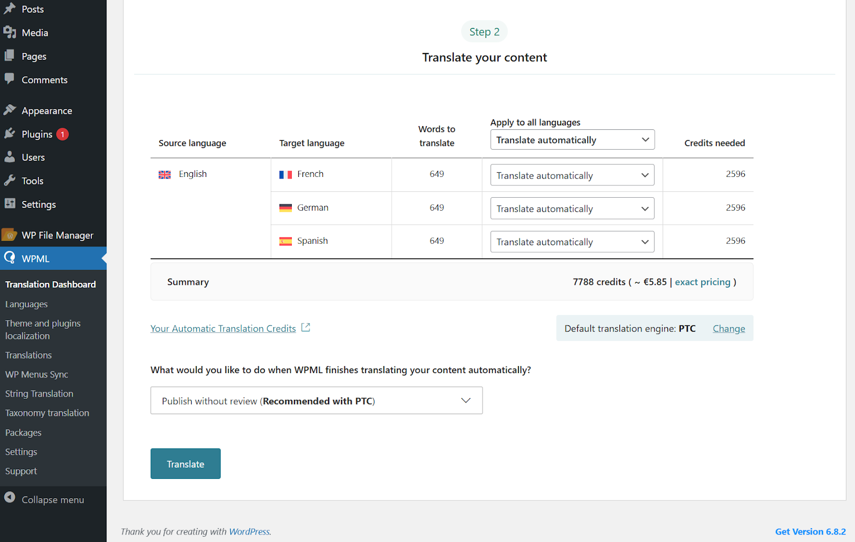Expand the German translation method dropdown
Image resolution: width=855 pixels, height=542 pixels.
[572, 208]
